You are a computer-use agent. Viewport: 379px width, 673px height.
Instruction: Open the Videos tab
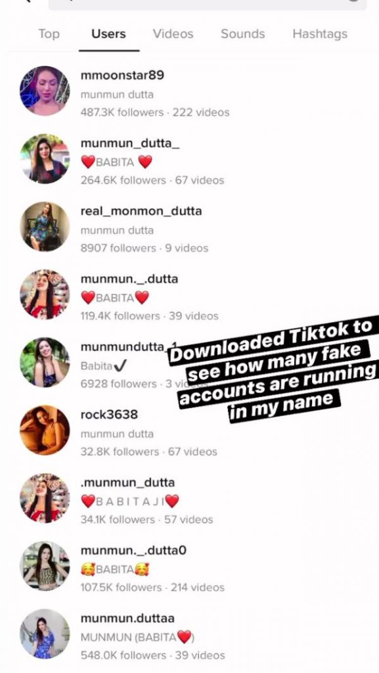173,34
